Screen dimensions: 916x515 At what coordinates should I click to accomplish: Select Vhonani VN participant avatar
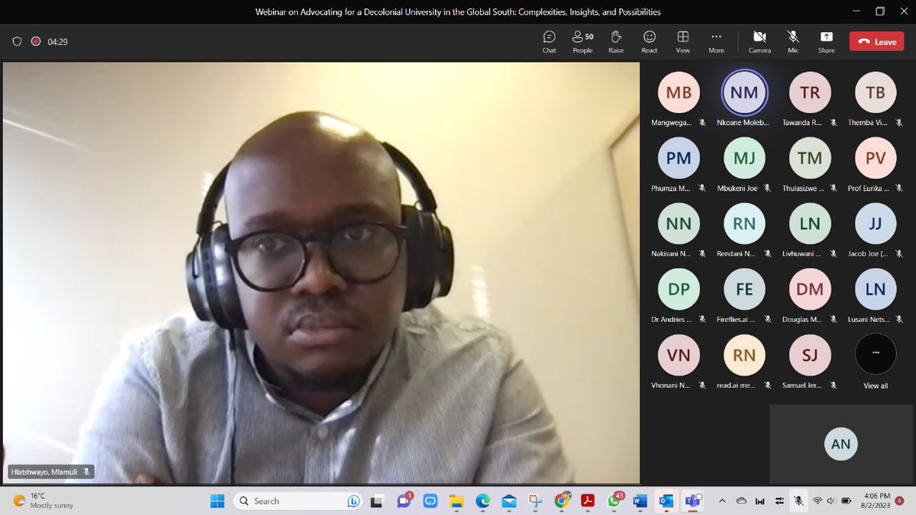point(679,355)
